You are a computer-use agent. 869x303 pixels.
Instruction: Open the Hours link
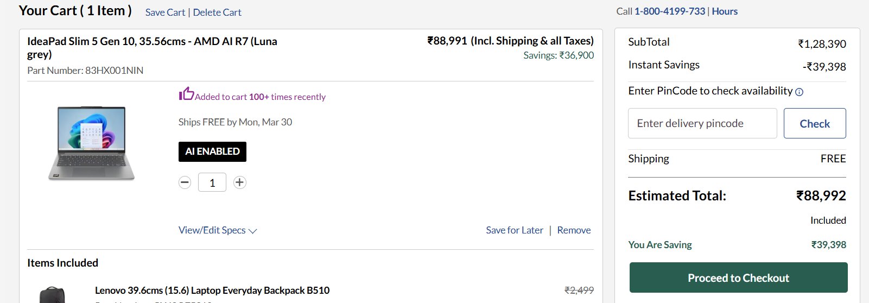pyautogui.click(x=725, y=11)
